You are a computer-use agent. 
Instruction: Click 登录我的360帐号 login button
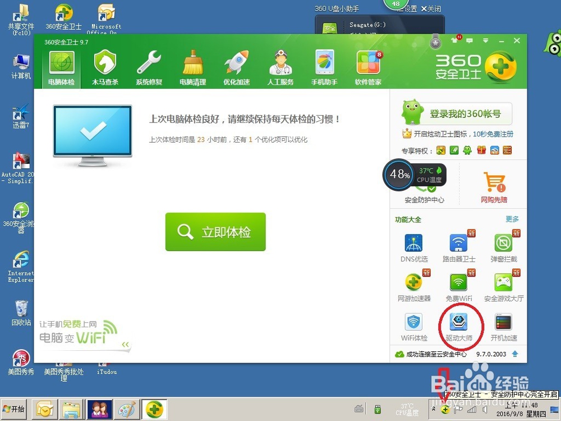point(465,114)
